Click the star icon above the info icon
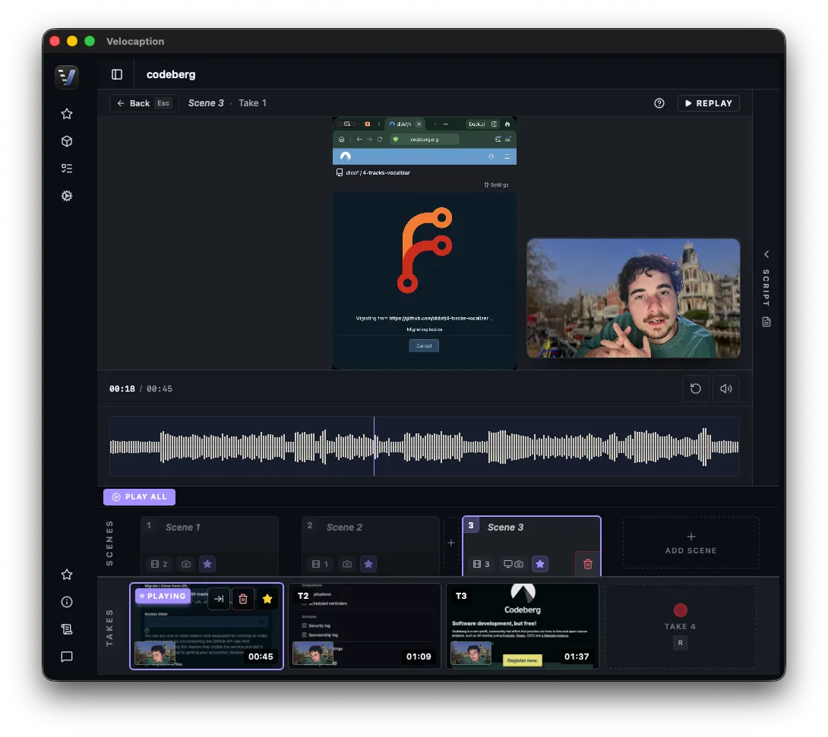The width and height of the screenshot is (828, 737). (67, 575)
